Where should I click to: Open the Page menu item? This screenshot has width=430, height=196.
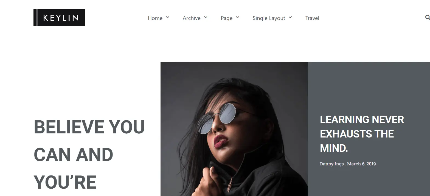tap(227, 18)
